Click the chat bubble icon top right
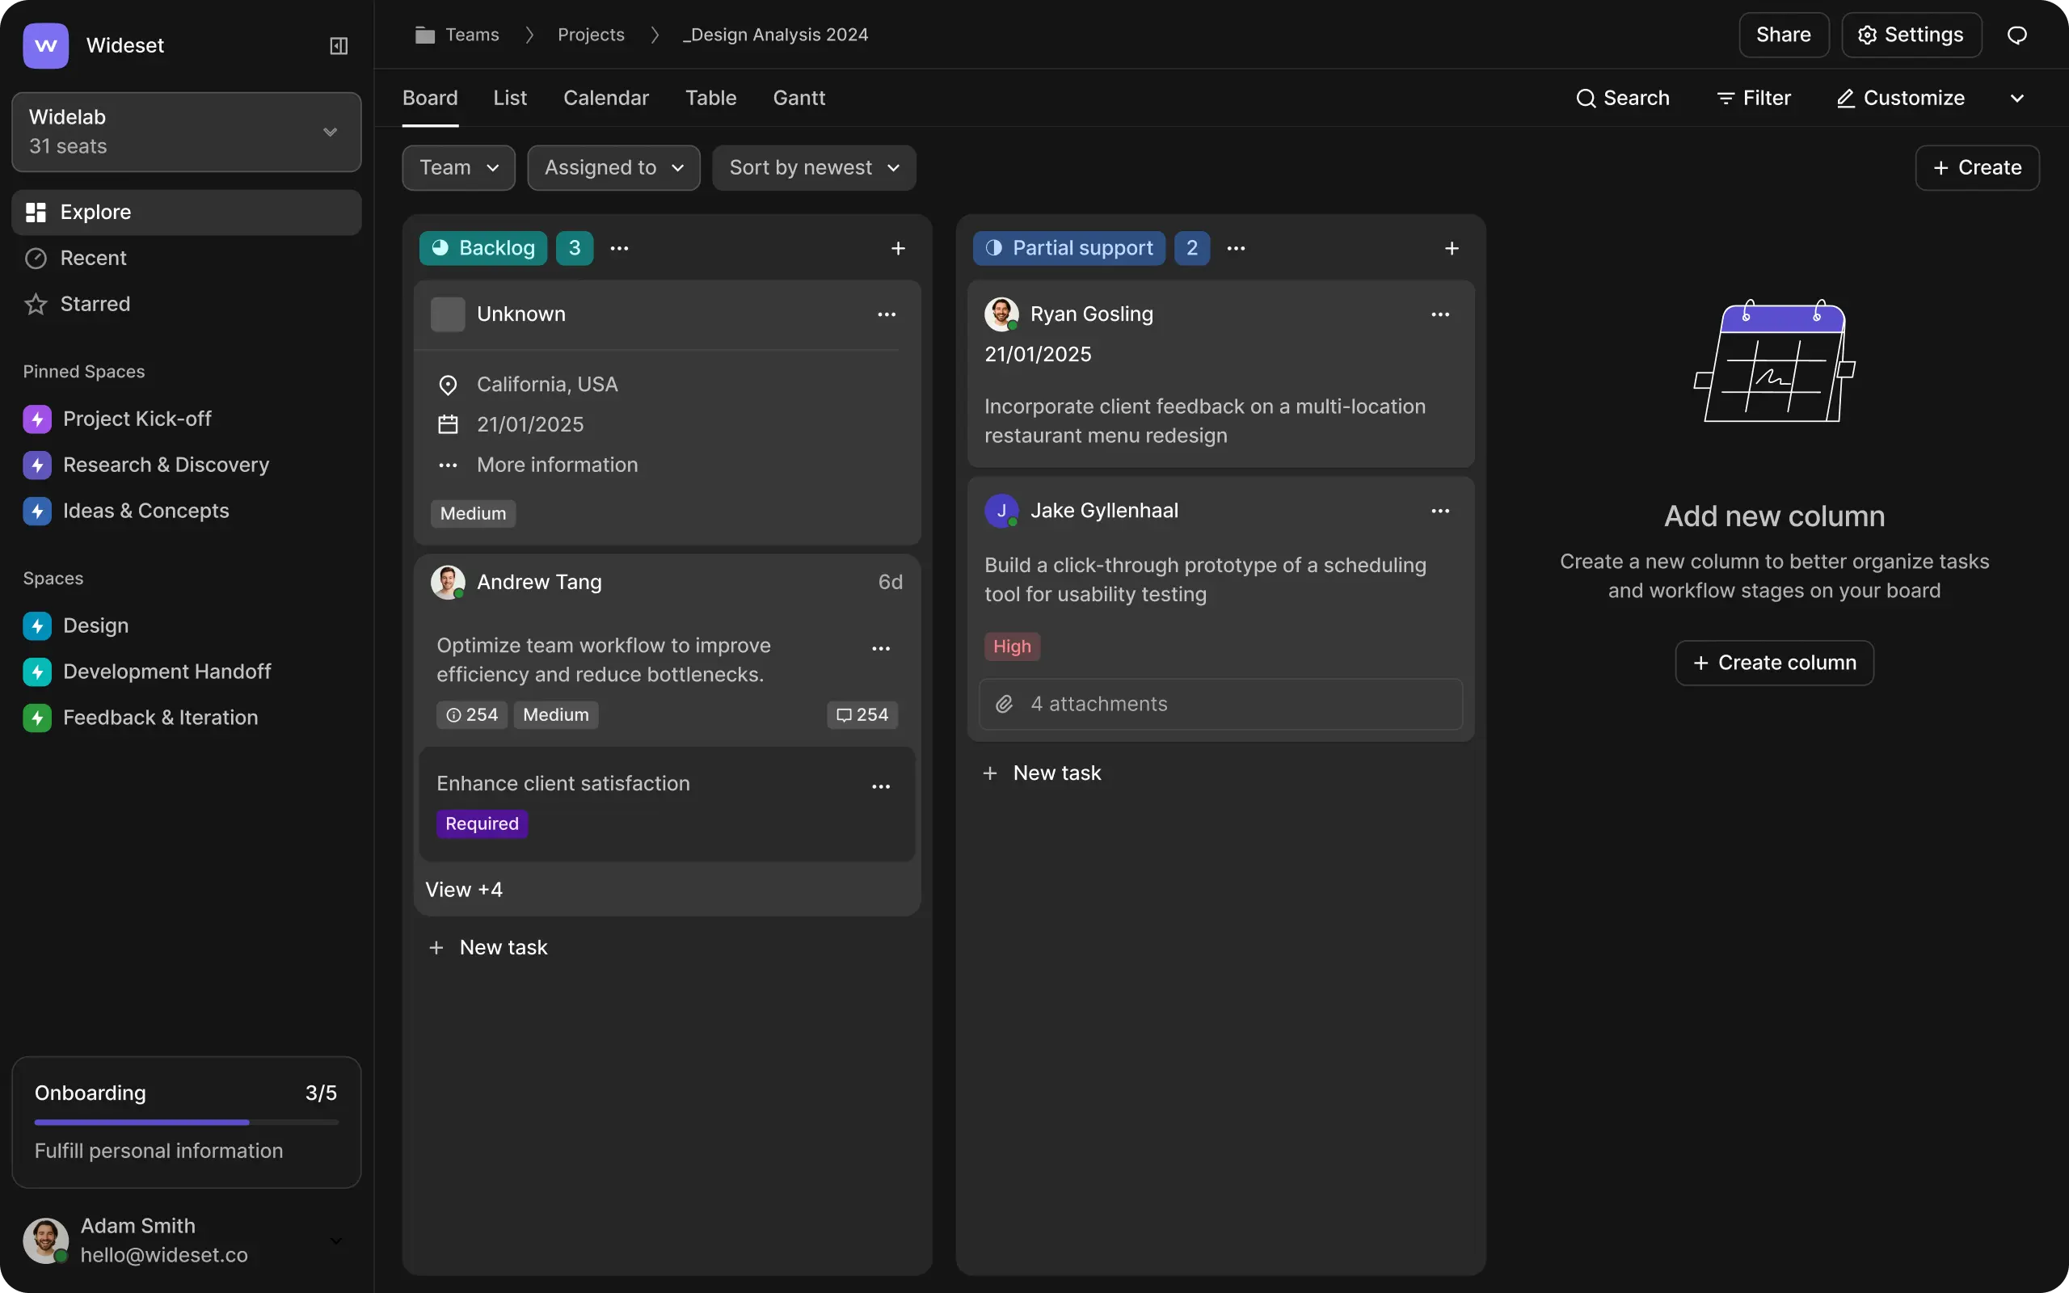The image size is (2069, 1293). 2016,35
